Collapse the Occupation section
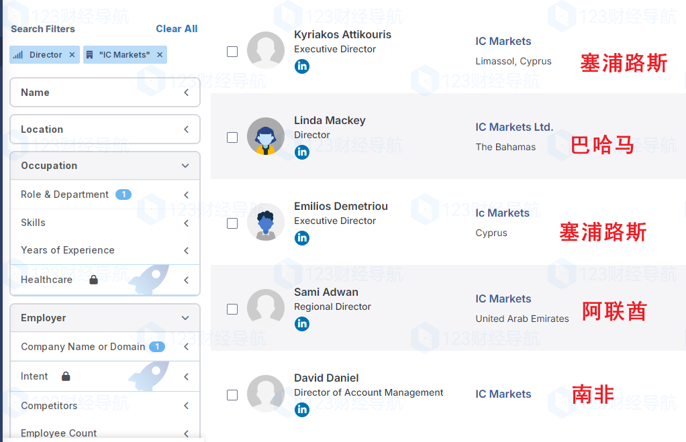Viewport: 686px width, 442px height. (185, 166)
